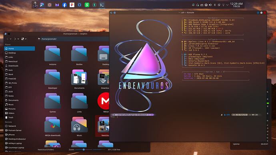Select the Bottles folder in Dolphin

coord(79,56)
